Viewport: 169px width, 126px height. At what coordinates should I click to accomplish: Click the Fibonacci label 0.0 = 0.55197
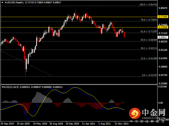[x=149, y=75]
